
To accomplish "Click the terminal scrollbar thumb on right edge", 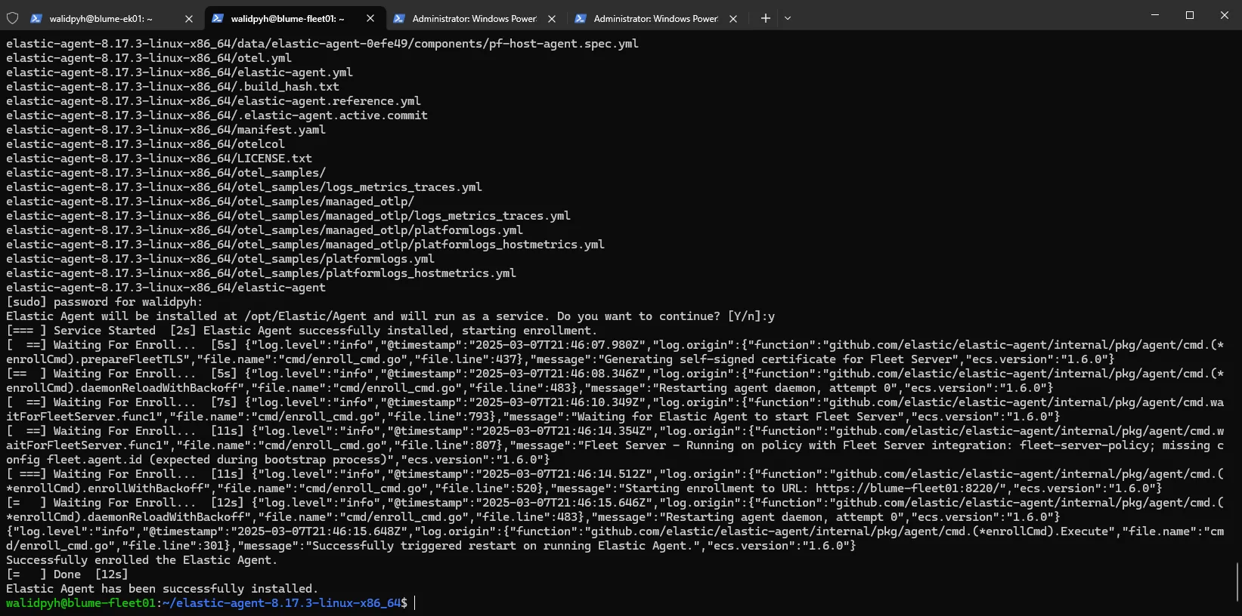I will pyautogui.click(x=1237, y=581).
